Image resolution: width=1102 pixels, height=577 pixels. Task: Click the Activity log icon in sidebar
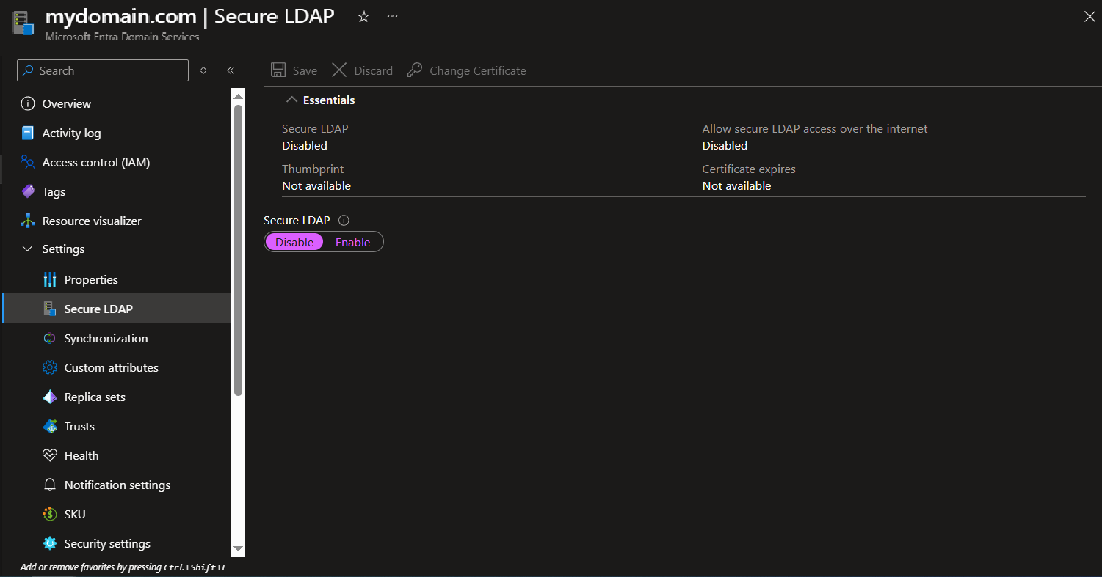28,133
